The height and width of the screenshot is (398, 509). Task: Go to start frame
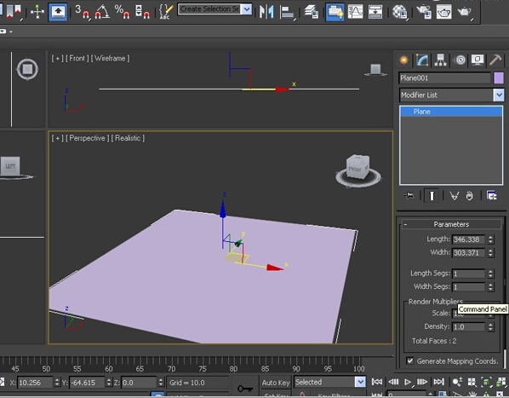[x=376, y=382]
